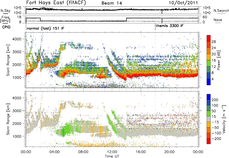This screenshot has height=158, width=229.
Task: Click the 'Nave' legend label
Action: coord(218,20)
